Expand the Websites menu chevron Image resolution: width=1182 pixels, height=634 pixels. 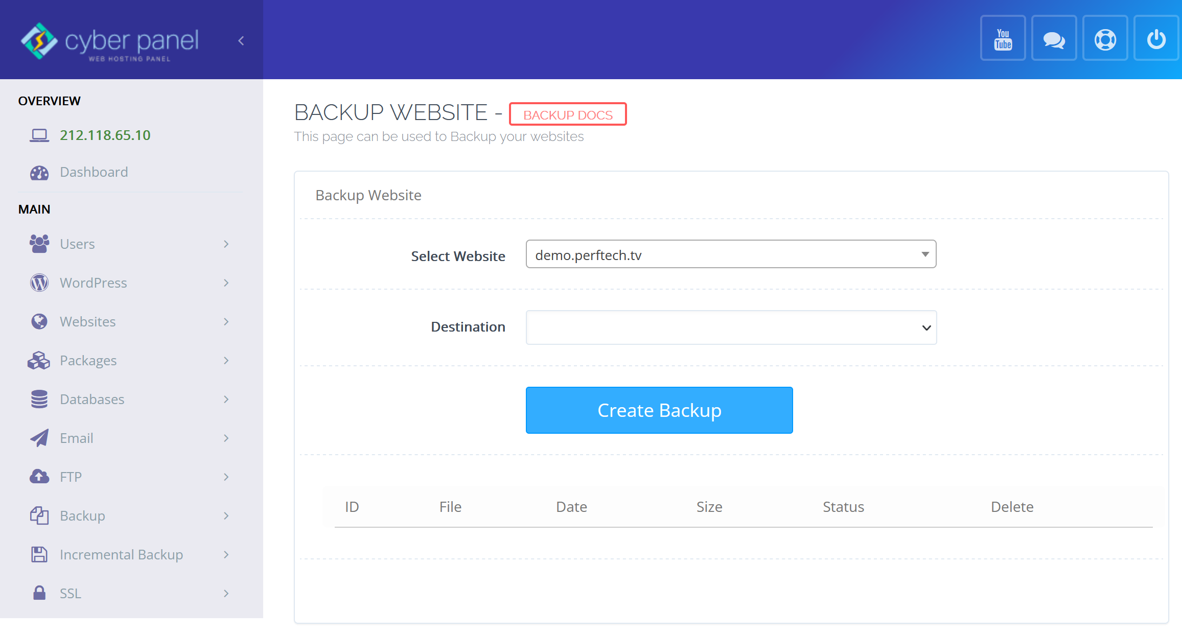[226, 322]
